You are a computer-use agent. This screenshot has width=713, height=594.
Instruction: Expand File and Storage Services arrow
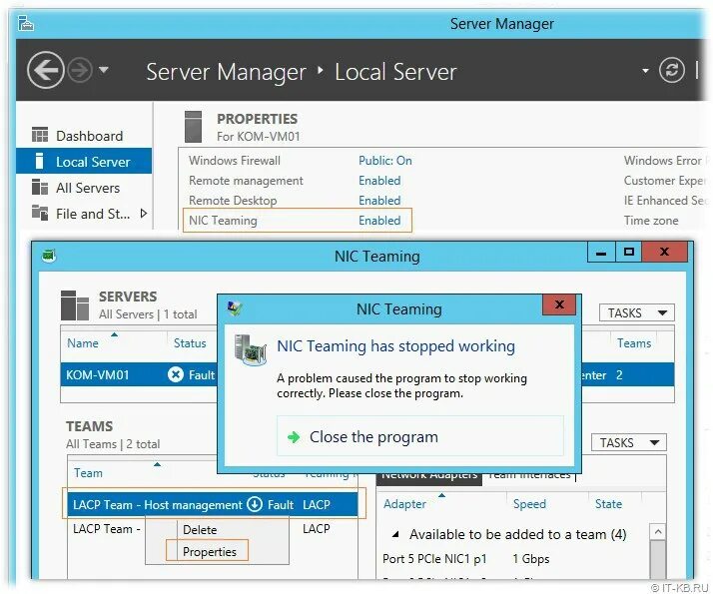point(144,214)
